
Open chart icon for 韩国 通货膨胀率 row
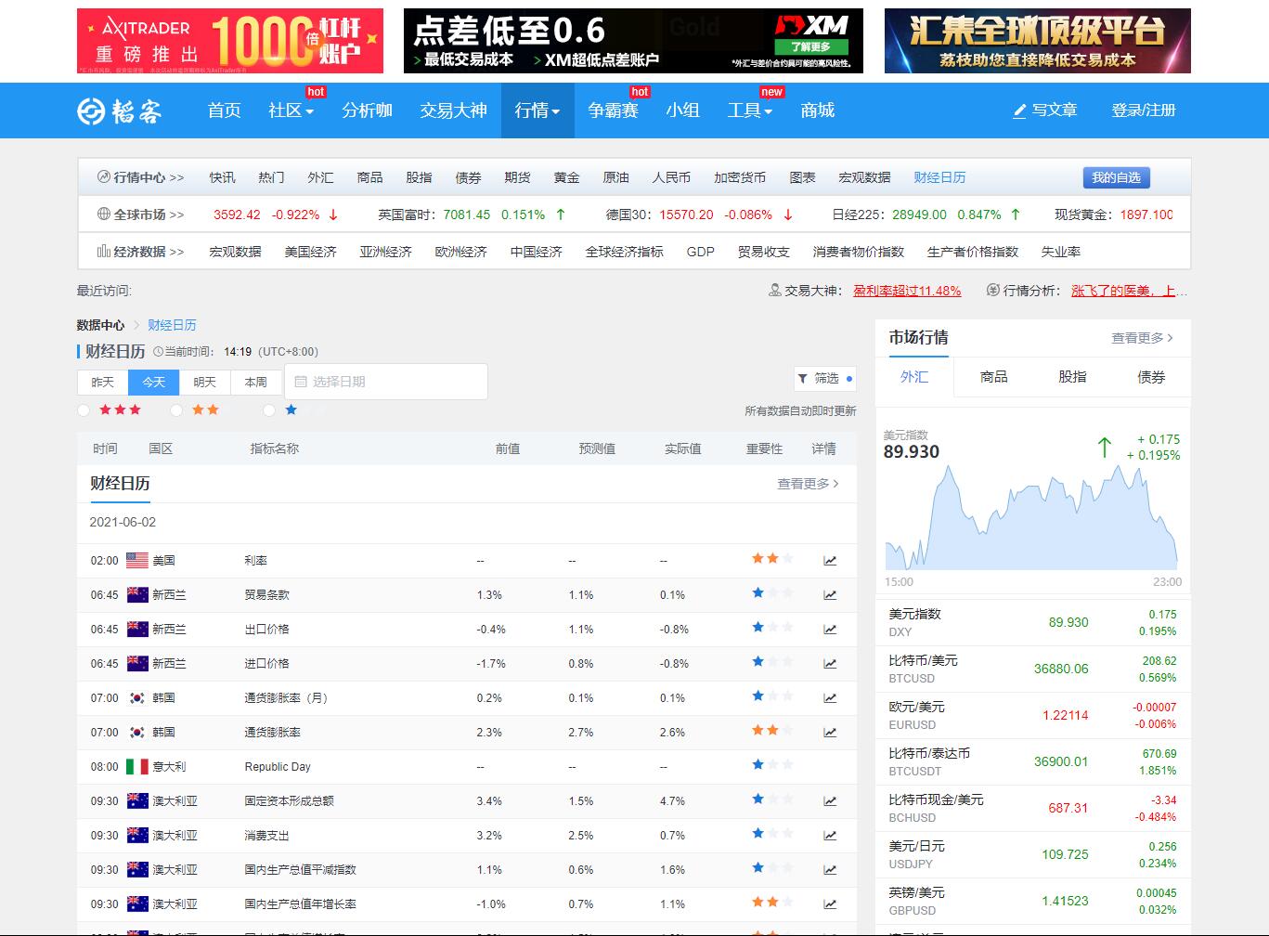[830, 733]
